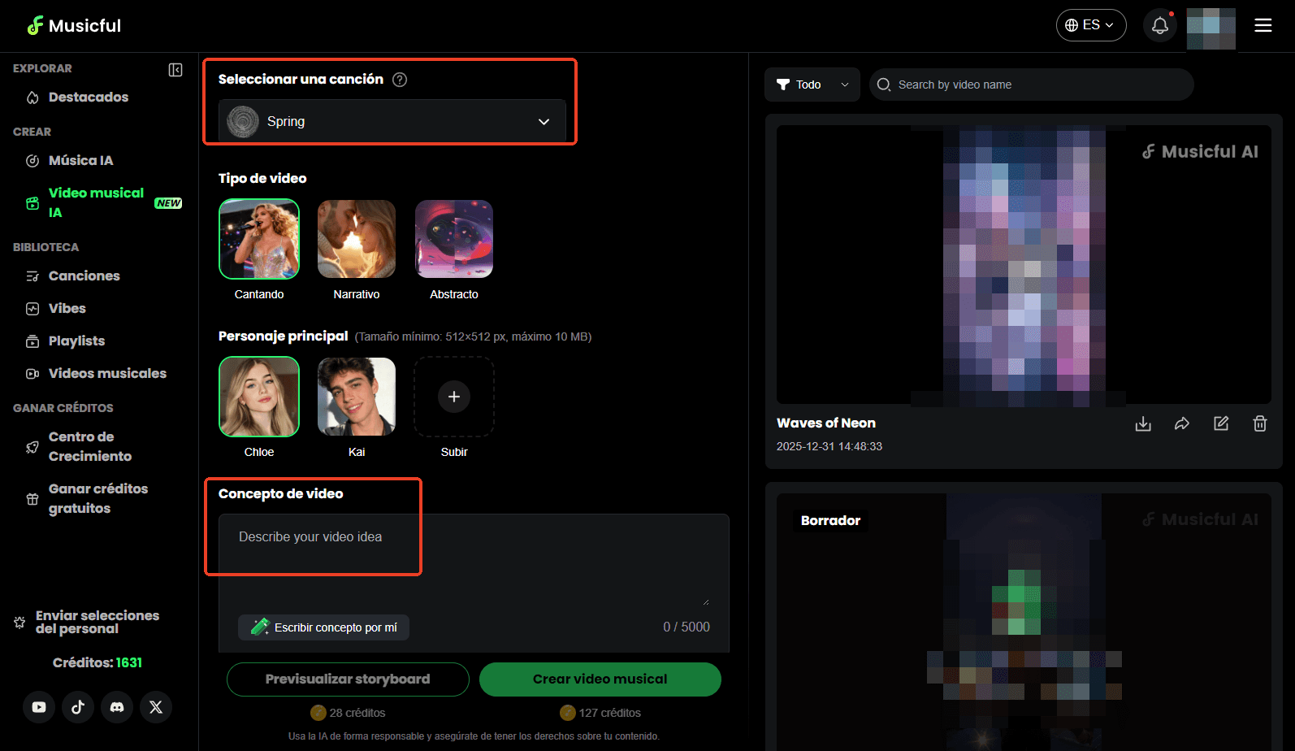Expand the Spring song dropdown
This screenshot has height=751, width=1295.
coord(392,122)
